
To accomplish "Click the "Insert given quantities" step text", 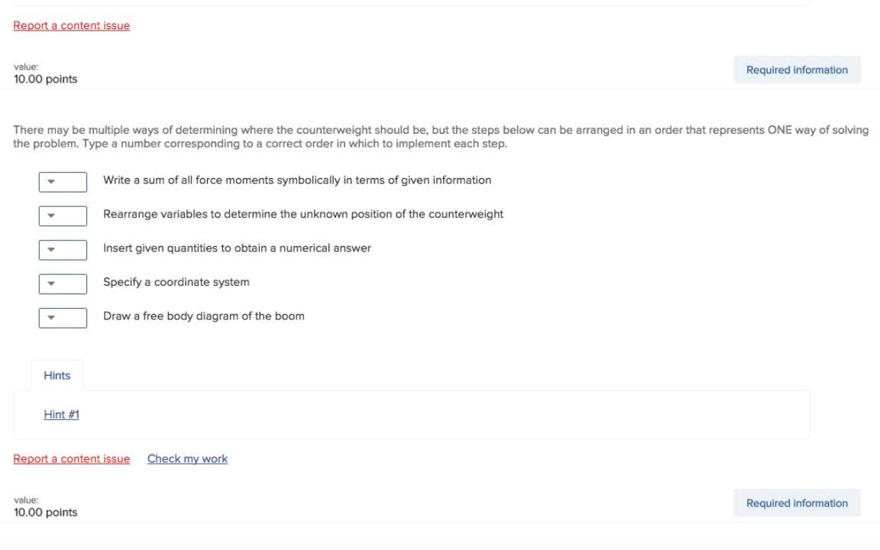I will (237, 248).
